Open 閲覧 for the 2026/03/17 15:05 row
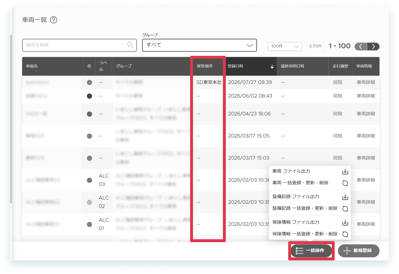 pyautogui.click(x=338, y=136)
